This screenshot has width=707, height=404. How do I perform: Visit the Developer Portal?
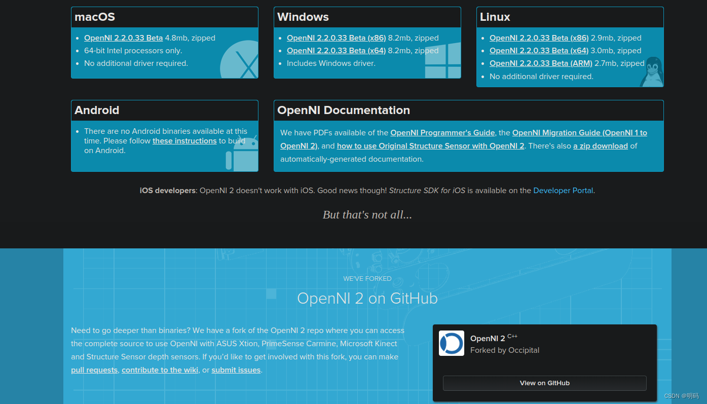(563, 190)
